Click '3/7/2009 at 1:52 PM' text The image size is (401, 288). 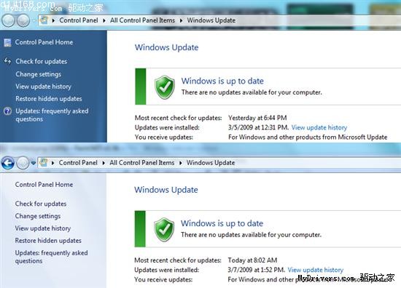tap(256, 270)
